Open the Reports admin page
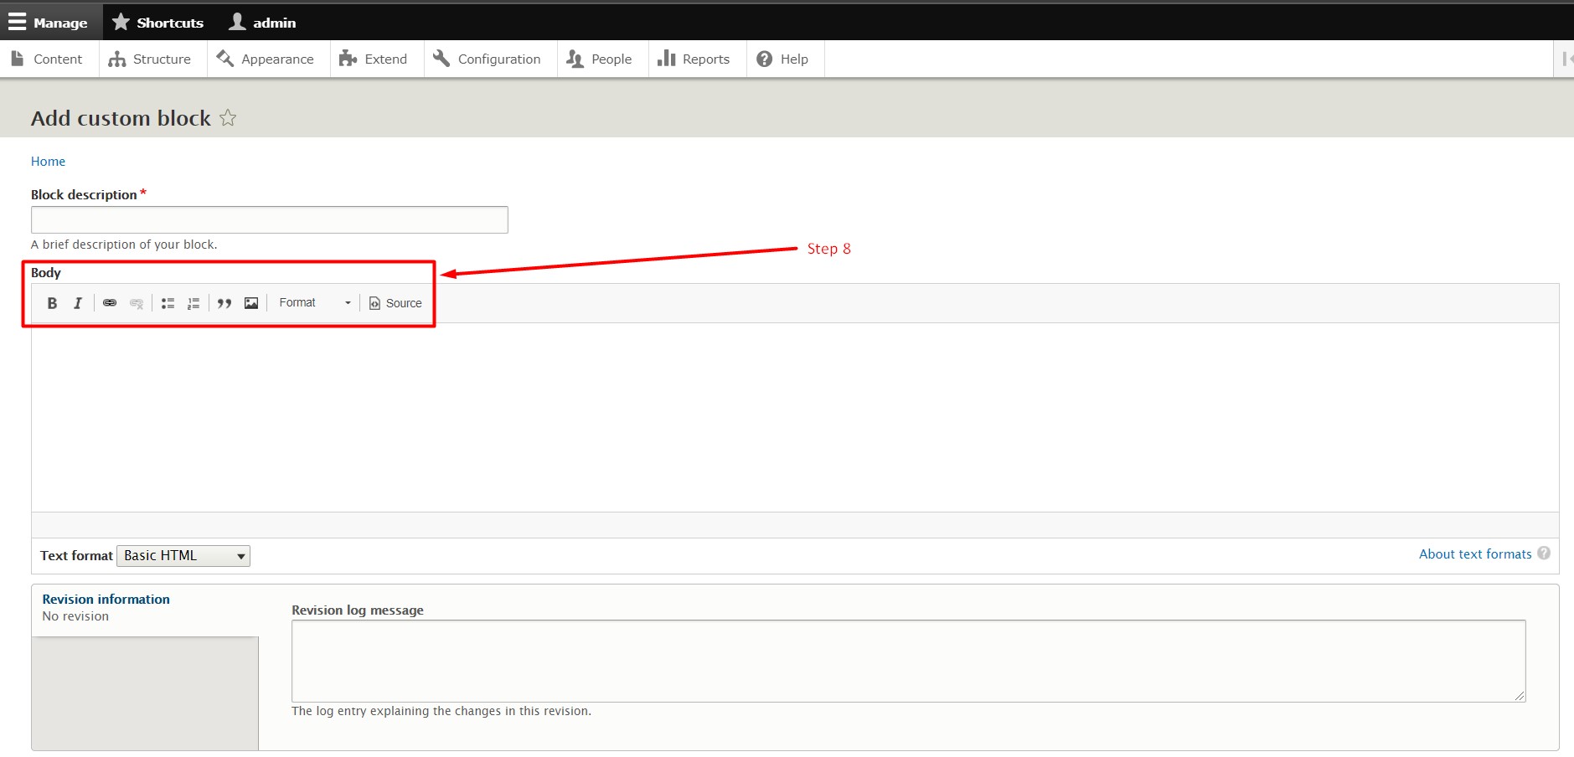 click(x=694, y=59)
